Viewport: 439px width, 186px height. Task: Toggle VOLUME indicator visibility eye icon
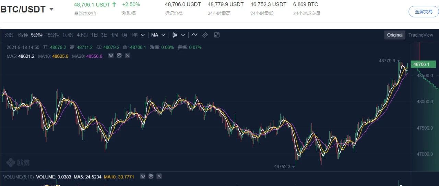pyautogui.click(x=143, y=176)
